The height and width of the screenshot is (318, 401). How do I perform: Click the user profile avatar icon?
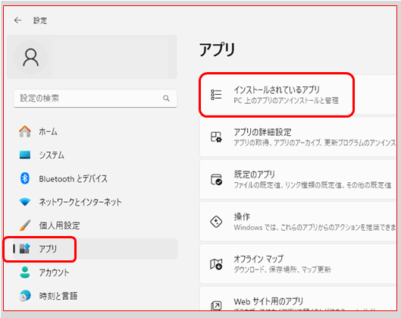30,57
